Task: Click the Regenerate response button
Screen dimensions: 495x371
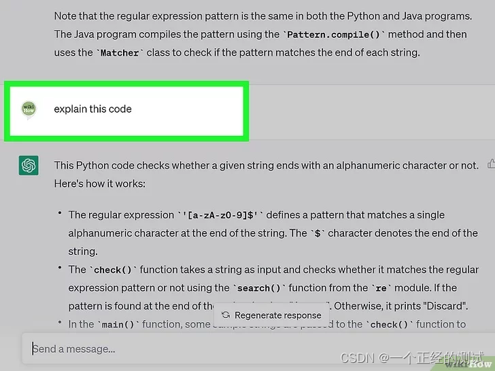Action: tap(271, 315)
